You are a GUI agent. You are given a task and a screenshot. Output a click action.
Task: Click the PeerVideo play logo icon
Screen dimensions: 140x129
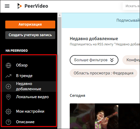20,6
